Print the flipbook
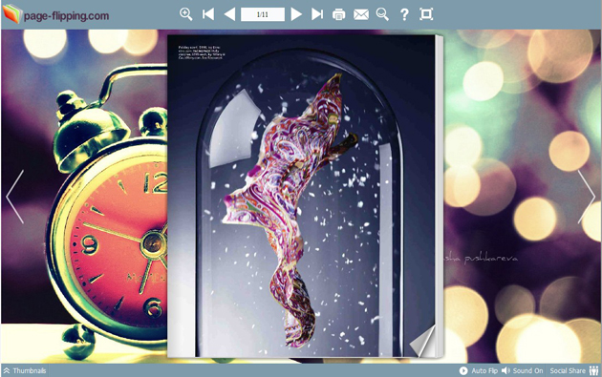The image size is (602, 377). coord(338,14)
